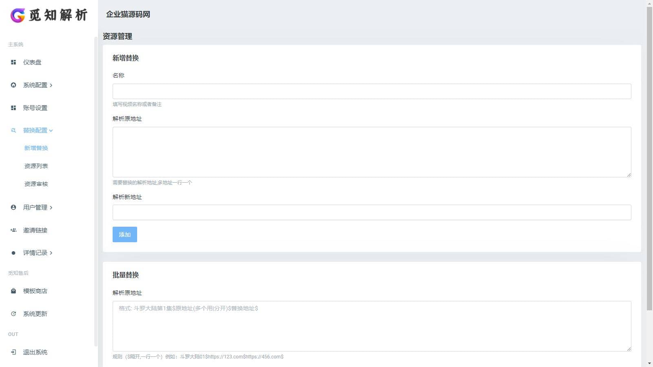Screen dimensions: 653x367
Task: Click the 用户管理 person icon
Action: pos(13,208)
